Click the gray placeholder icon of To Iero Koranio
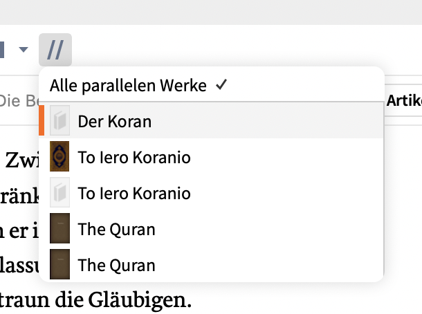Viewport: 422px width, 314px height. [59, 192]
